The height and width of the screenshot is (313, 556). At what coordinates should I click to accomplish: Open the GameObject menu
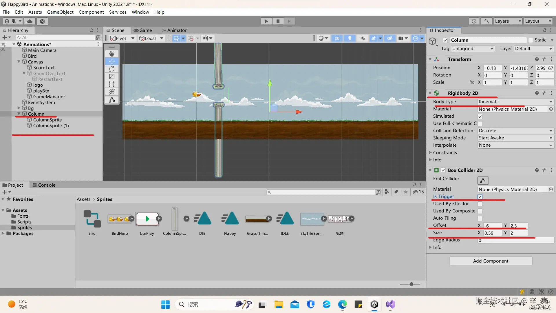tap(60, 12)
